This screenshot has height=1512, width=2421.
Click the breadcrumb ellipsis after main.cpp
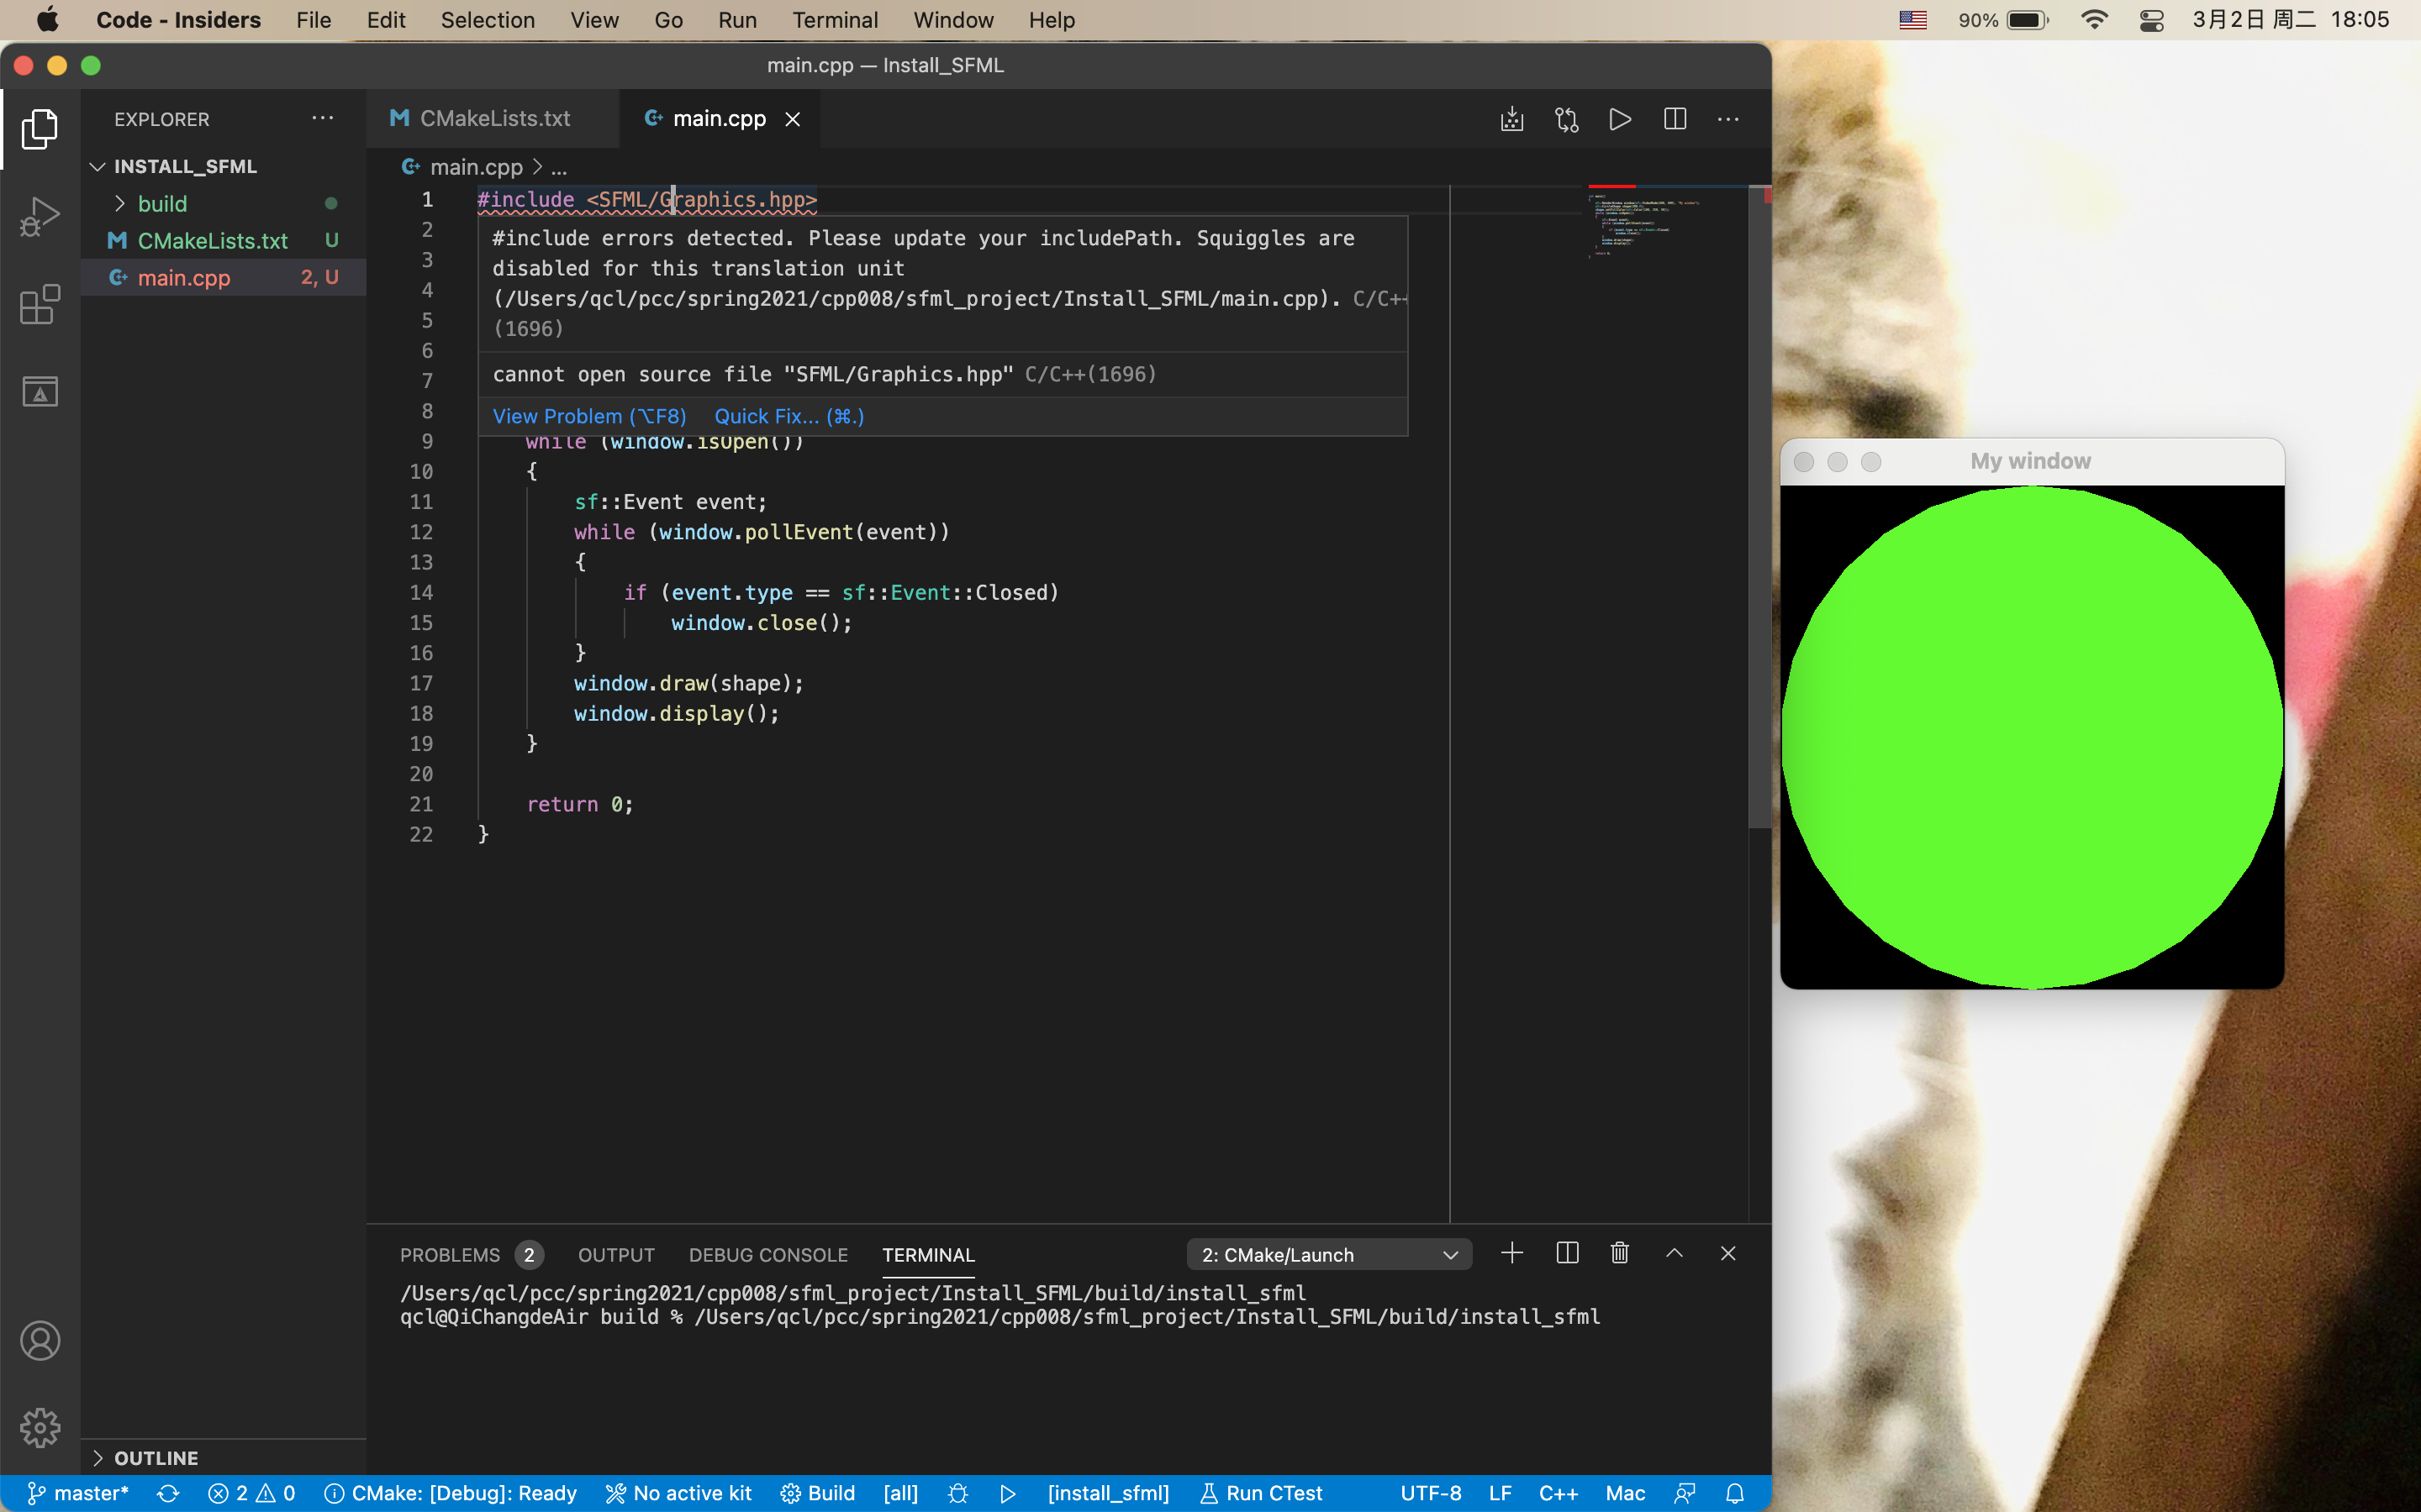558,167
